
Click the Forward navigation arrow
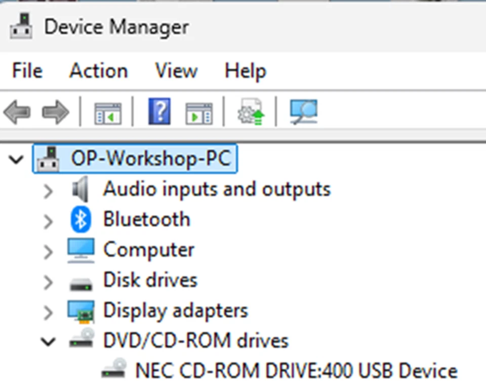[54, 111]
